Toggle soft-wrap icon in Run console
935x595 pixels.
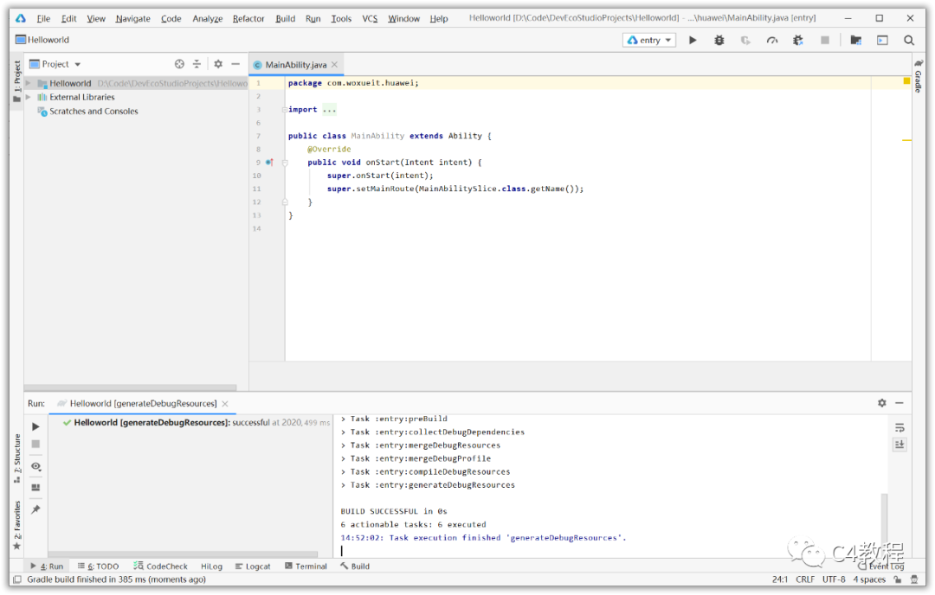(x=900, y=427)
